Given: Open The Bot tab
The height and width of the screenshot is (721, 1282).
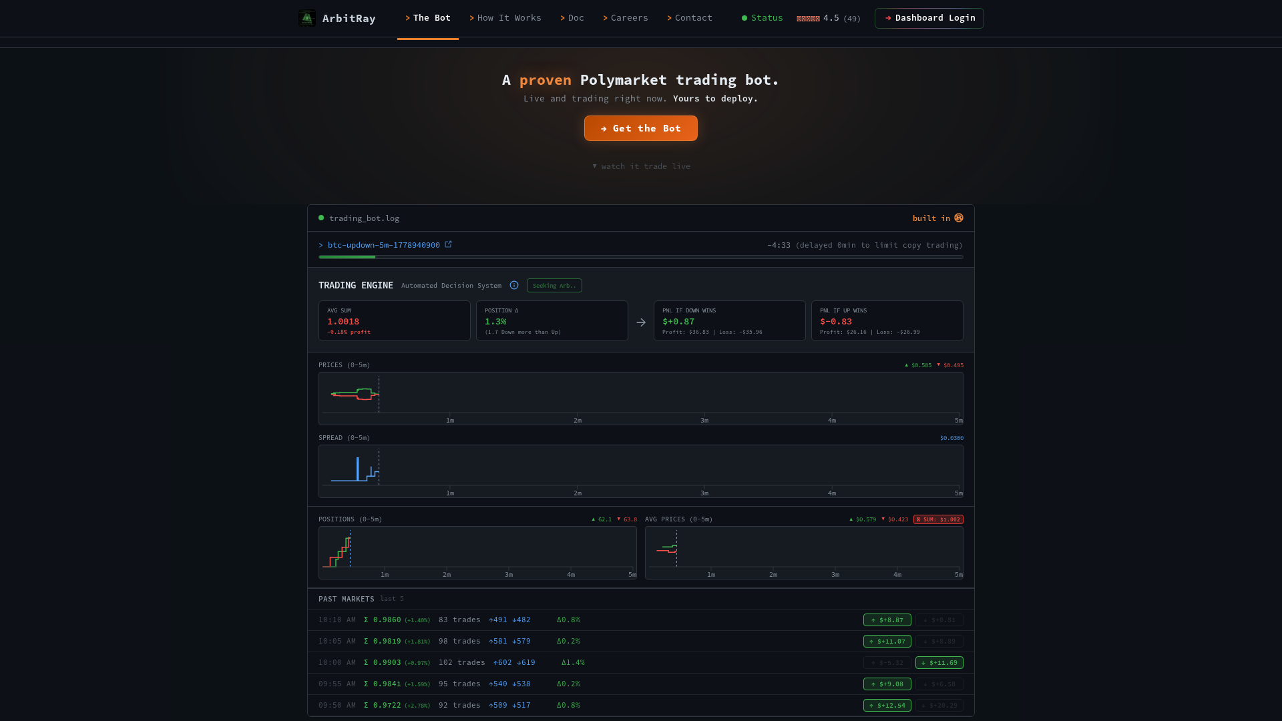Looking at the screenshot, I should (428, 18).
